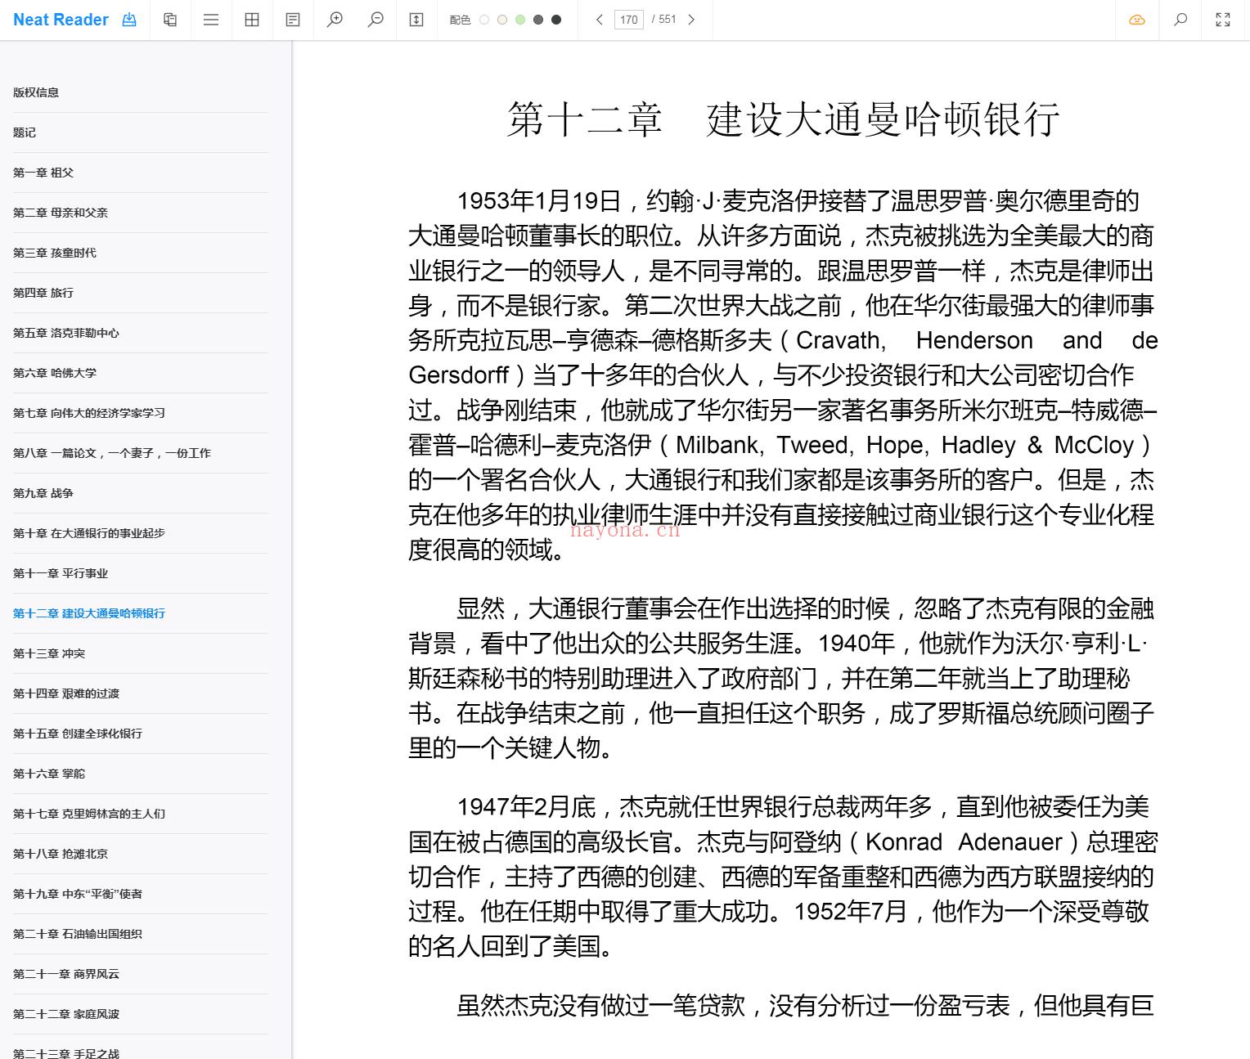Zoom out with the magnifier minus icon

click(375, 20)
